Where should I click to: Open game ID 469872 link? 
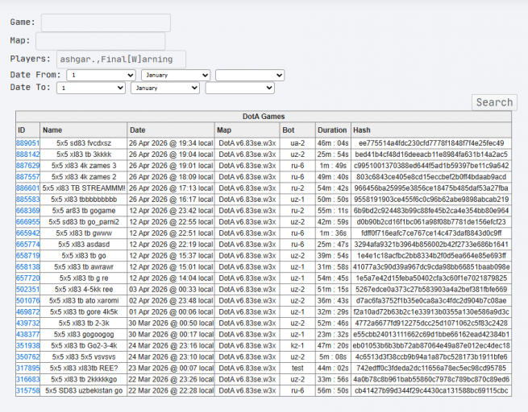[x=28, y=312]
